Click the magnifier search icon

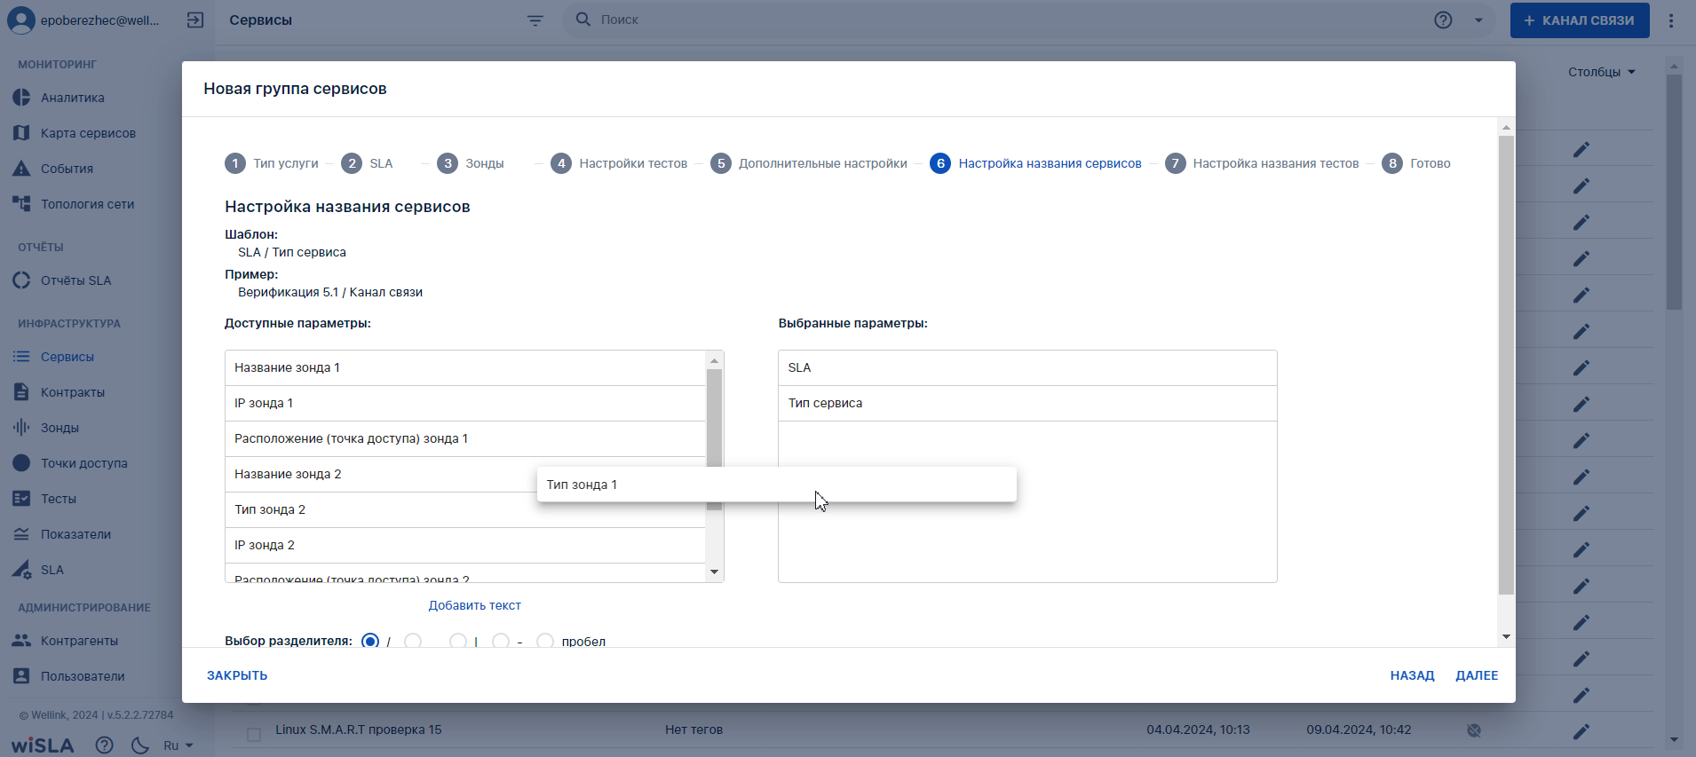pyautogui.click(x=583, y=20)
